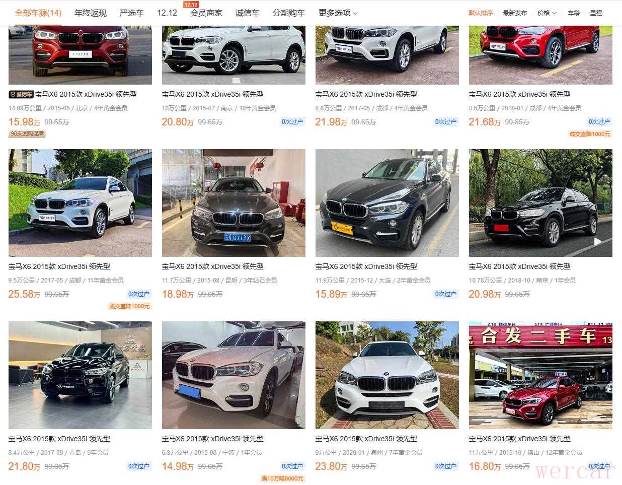Click 90天回购保障 tag under 15.98万 listing
The image size is (622, 485).
(x=27, y=134)
